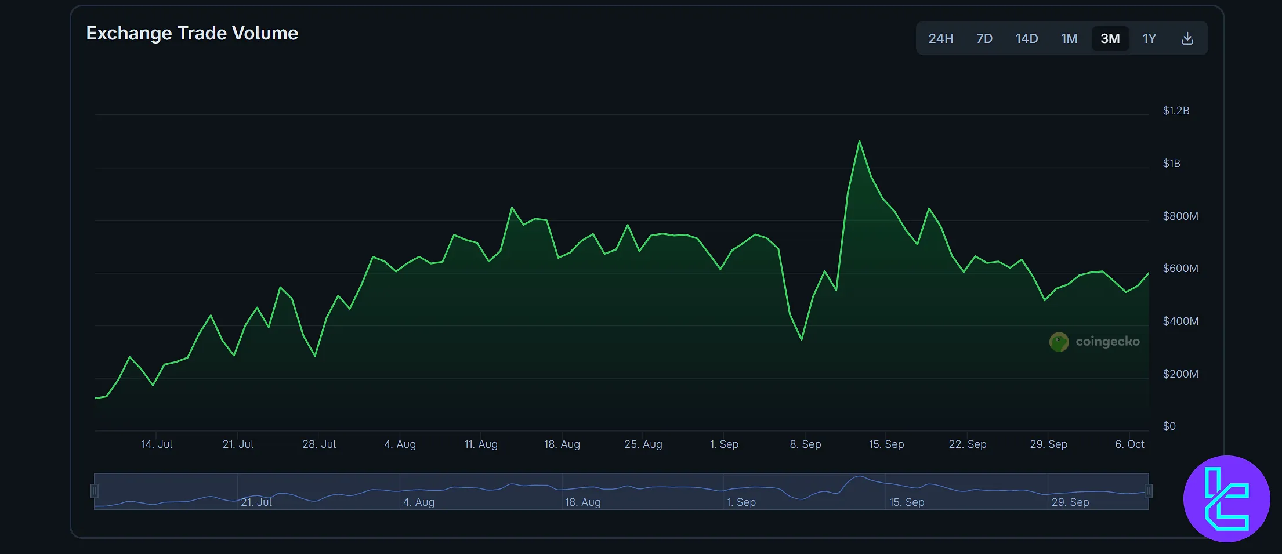This screenshot has height=554, width=1282.
Task: Click the 11. Aug x-axis label
Action: pyautogui.click(x=480, y=444)
